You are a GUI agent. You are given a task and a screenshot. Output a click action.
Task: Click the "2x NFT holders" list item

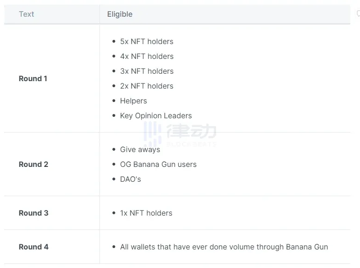[147, 86]
